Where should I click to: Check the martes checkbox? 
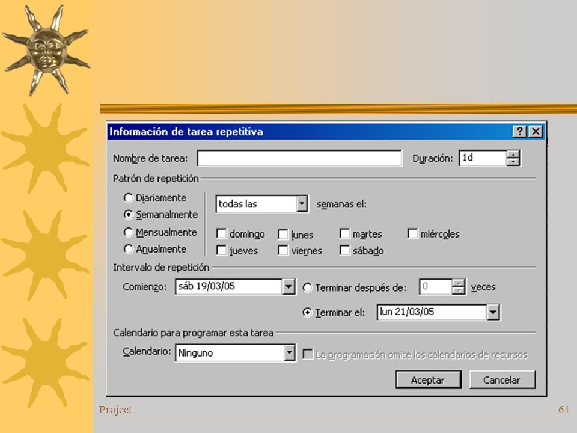coord(345,233)
